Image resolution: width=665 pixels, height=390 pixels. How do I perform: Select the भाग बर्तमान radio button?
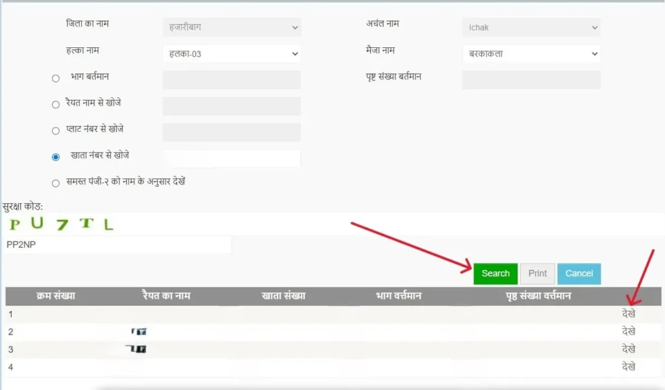click(x=55, y=79)
